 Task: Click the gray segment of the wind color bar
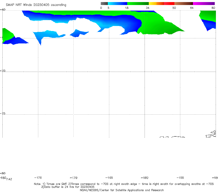[104, 4]
